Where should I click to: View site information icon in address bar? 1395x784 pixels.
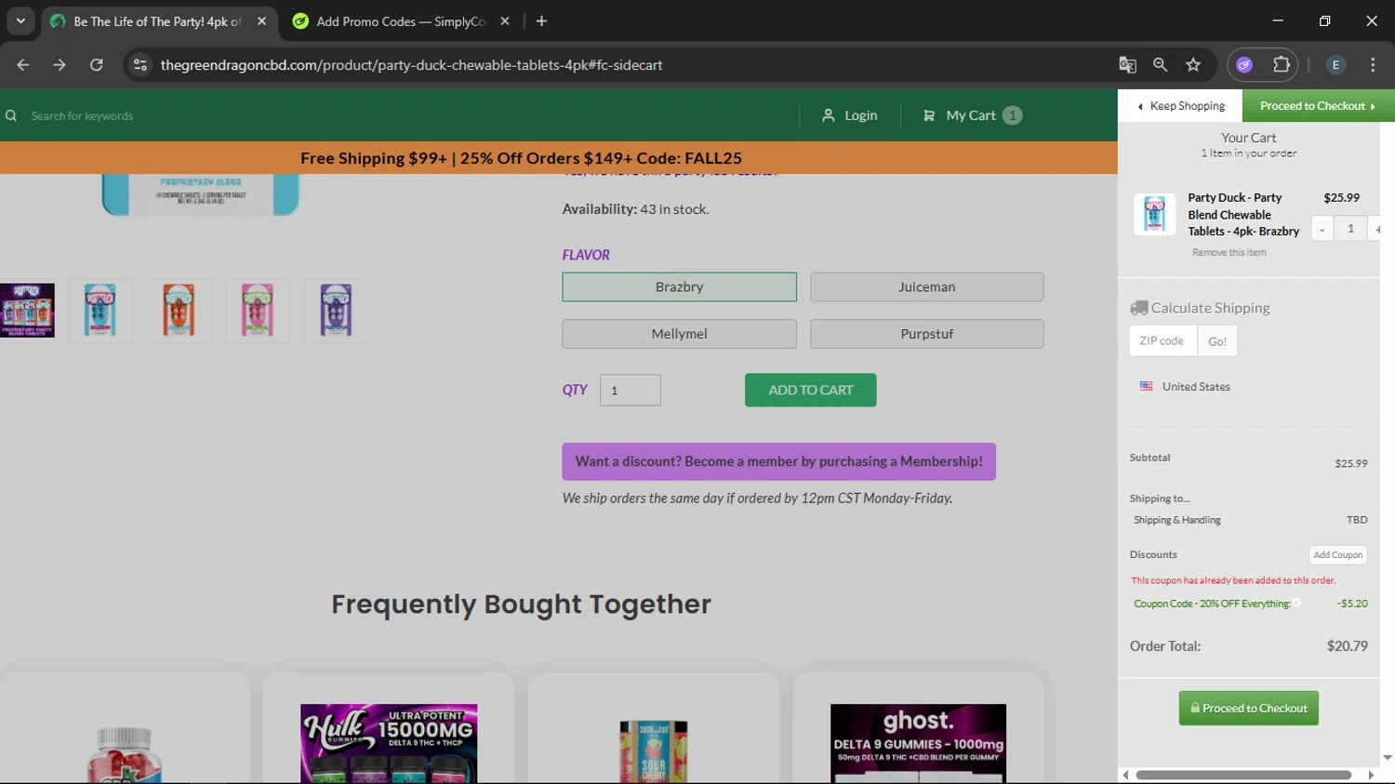140,65
